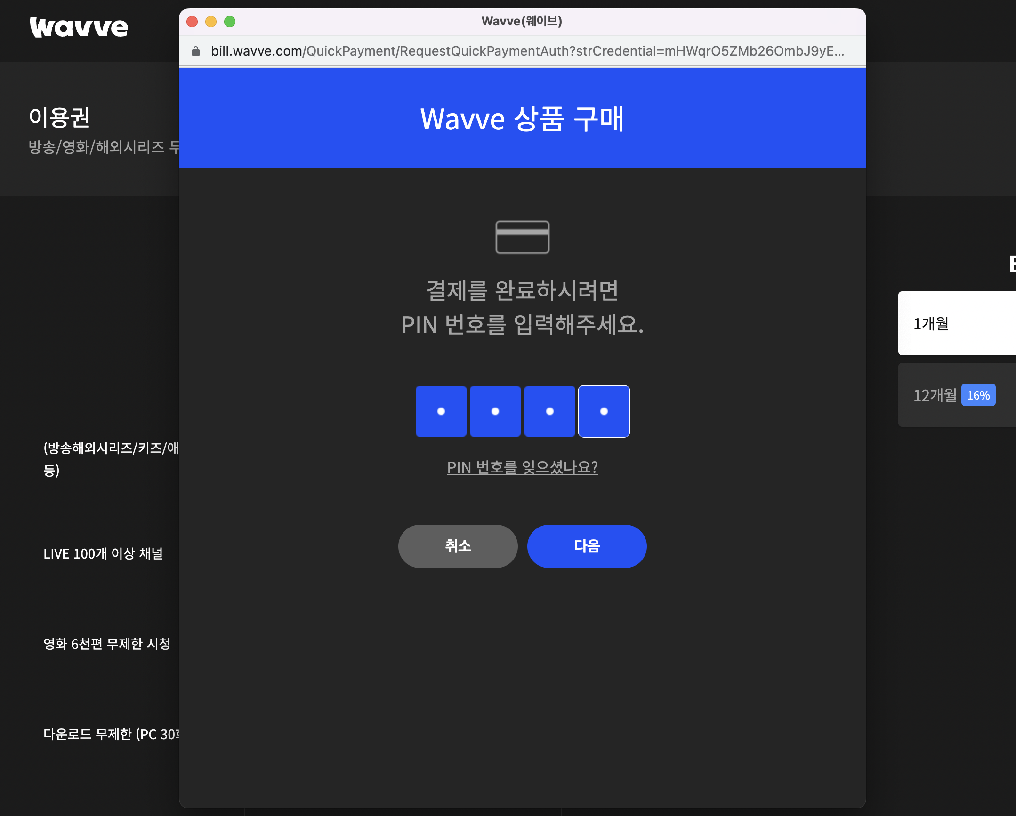The image size is (1016, 816).
Task: Click the lock icon in the address bar
Action: [x=196, y=51]
